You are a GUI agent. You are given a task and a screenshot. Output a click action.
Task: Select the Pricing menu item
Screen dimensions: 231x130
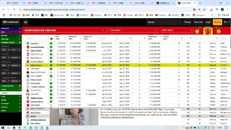tap(187, 22)
